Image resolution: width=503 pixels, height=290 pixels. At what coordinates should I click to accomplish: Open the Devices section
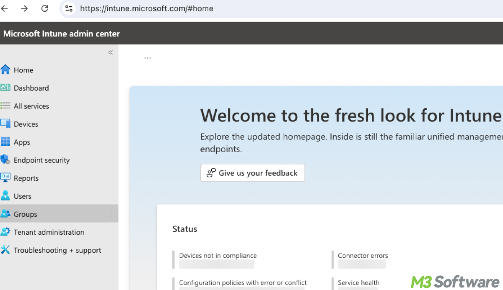pos(59,124)
